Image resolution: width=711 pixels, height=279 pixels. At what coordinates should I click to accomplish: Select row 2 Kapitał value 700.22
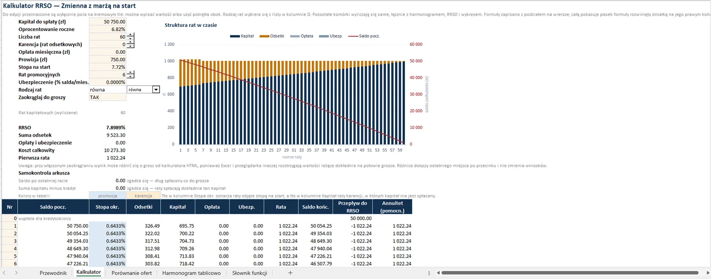click(x=178, y=233)
